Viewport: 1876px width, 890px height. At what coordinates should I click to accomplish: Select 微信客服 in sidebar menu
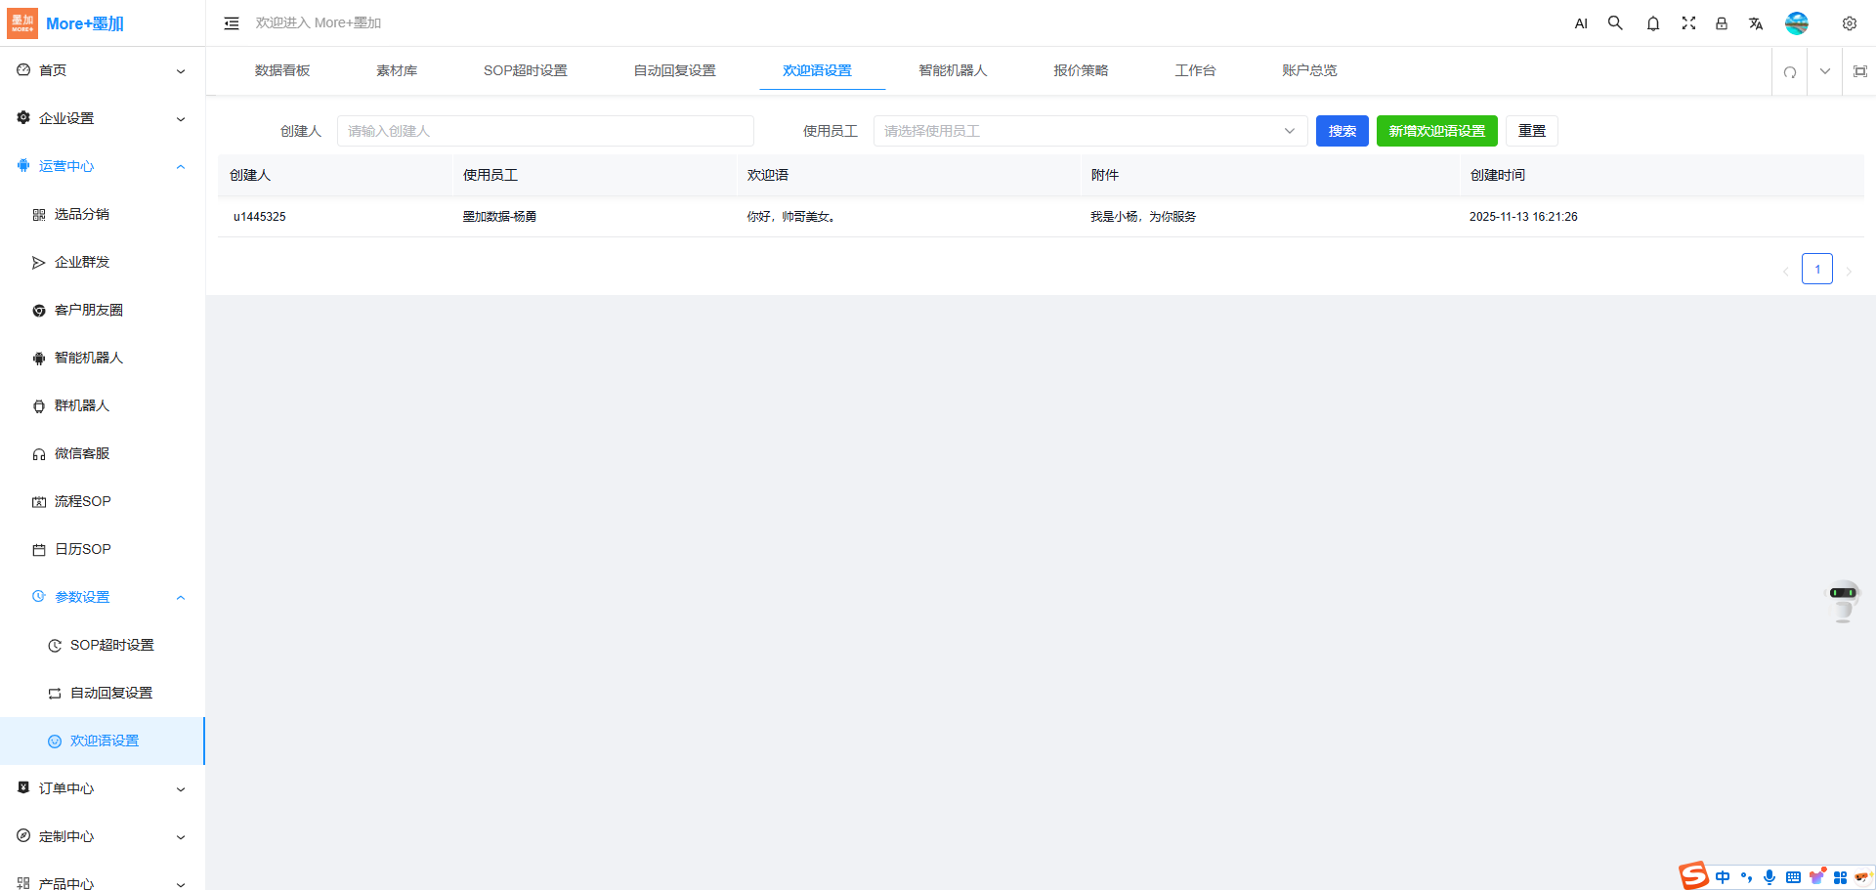pos(82,453)
